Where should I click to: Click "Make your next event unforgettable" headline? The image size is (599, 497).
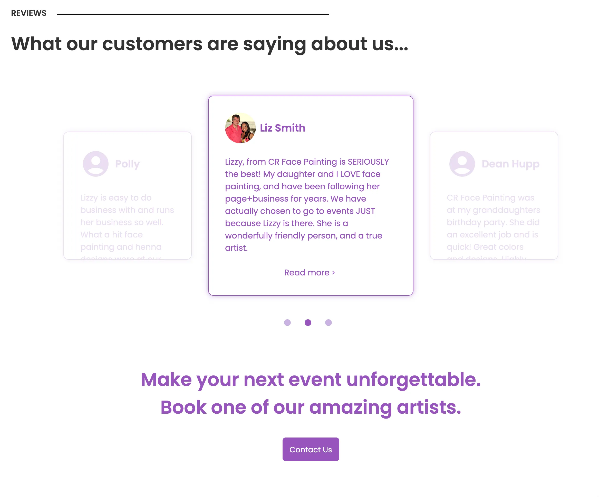click(x=311, y=380)
